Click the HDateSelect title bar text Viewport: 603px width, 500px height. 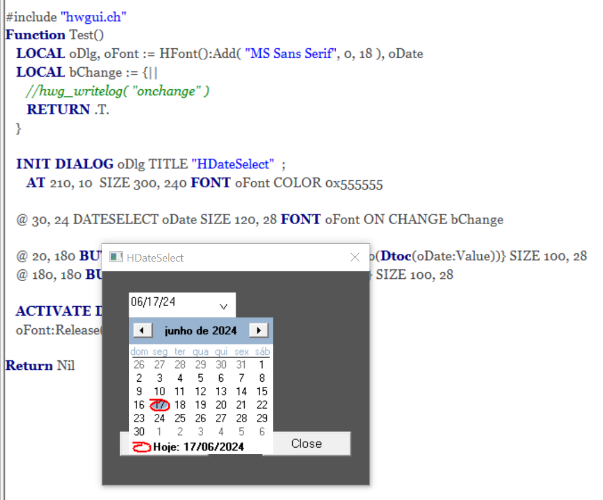click(155, 258)
